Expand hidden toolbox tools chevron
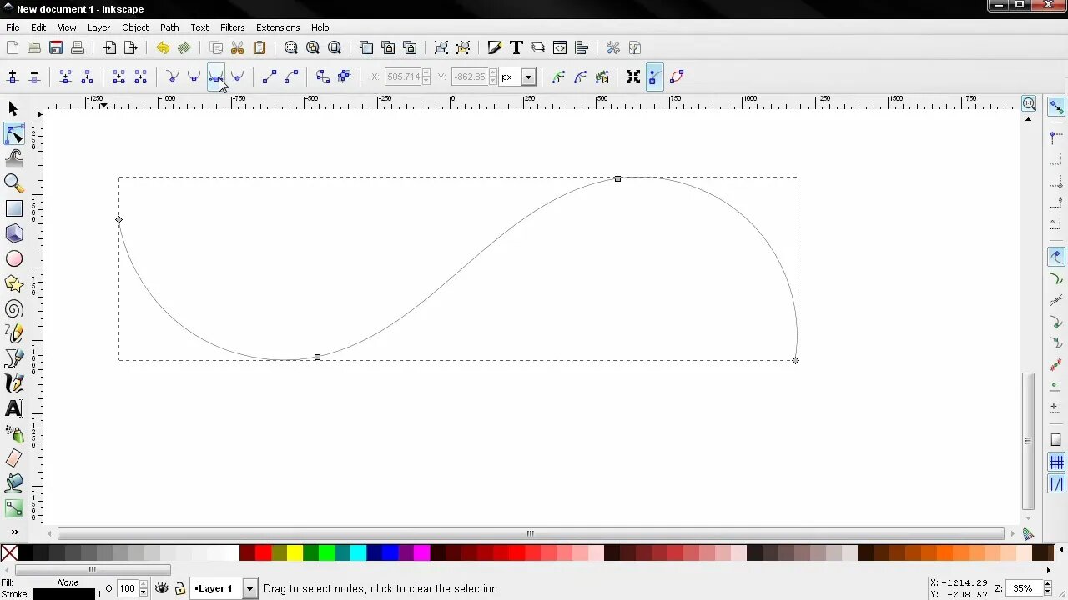 click(14, 532)
